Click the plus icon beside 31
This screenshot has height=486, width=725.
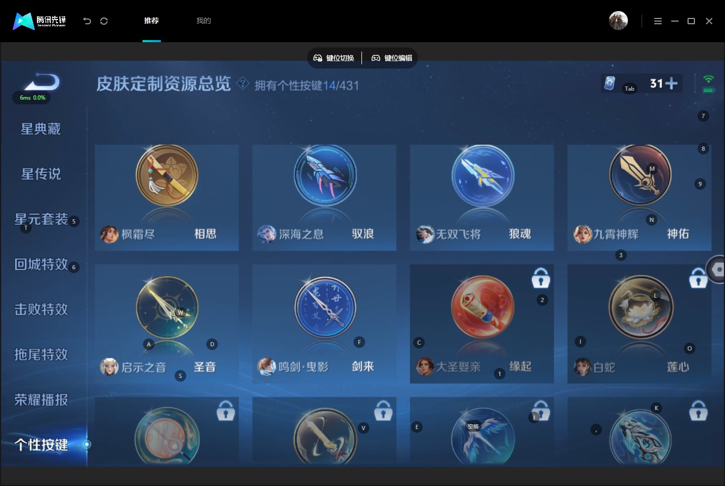(x=671, y=83)
